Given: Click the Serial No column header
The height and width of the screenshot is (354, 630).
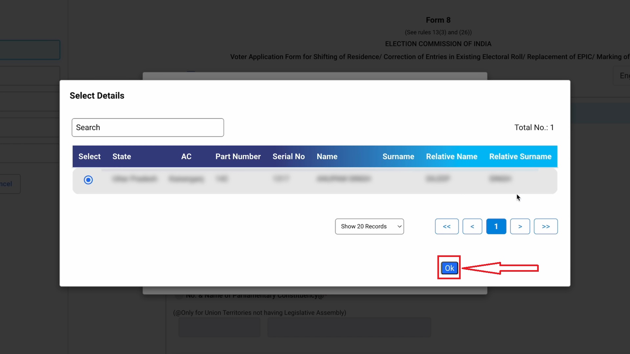Looking at the screenshot, I should (x=288, y=156).
